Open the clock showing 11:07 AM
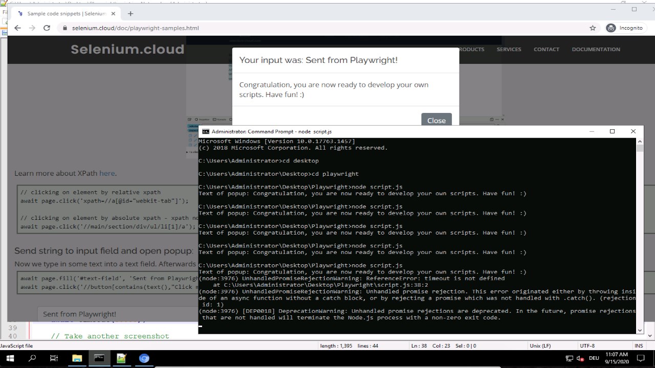Viewport: 655px width, 368px height. coord(616,358)
